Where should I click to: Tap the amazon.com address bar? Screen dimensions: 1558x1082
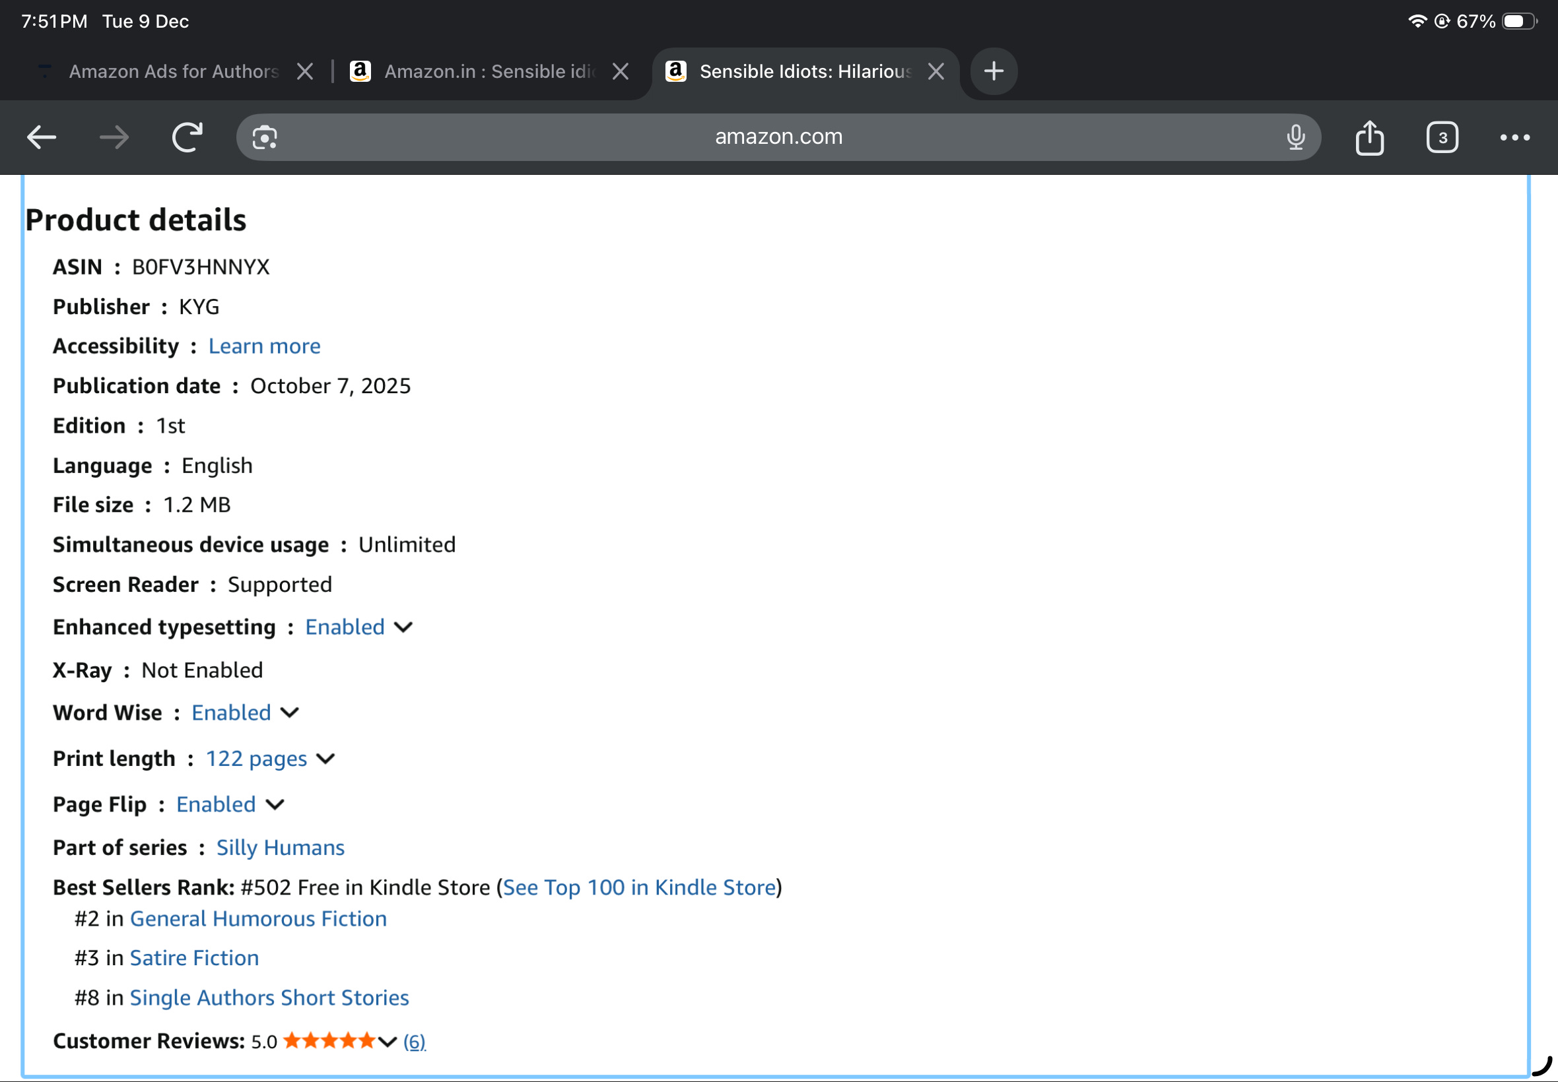pos(778,138)
